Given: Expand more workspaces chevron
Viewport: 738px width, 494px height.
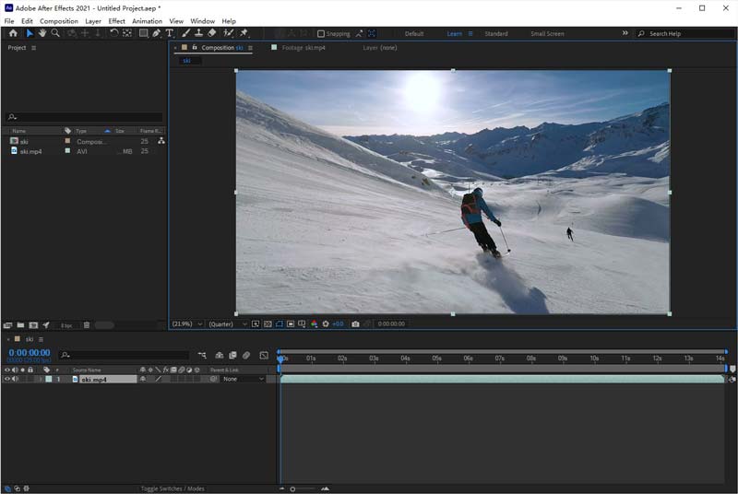Looking at the screenshot, I should [625, 33].
